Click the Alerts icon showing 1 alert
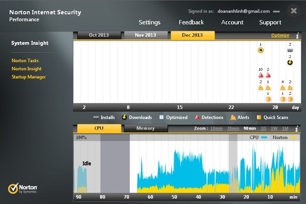 (268, 88)
